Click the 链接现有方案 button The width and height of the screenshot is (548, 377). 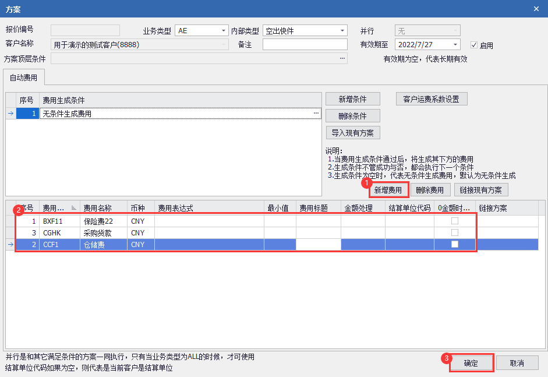[x=481, y=190]
